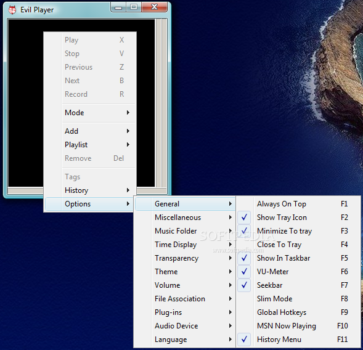This screenshot has width=363, height=350.
Task: Expand the Mode submenu
Action: tap(90, 113)
